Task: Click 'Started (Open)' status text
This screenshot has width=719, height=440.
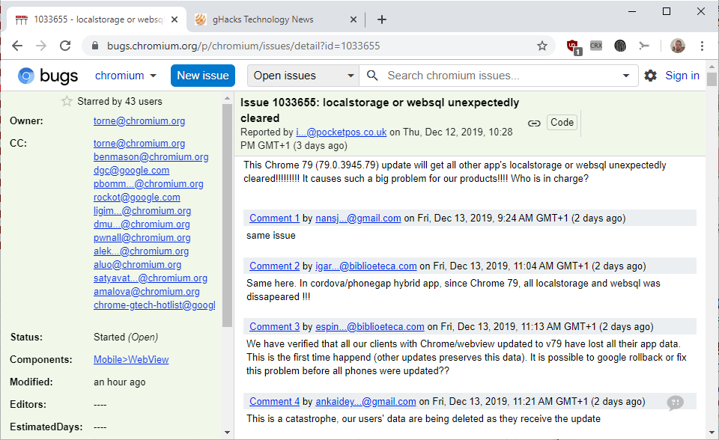Action: [126, 337]
